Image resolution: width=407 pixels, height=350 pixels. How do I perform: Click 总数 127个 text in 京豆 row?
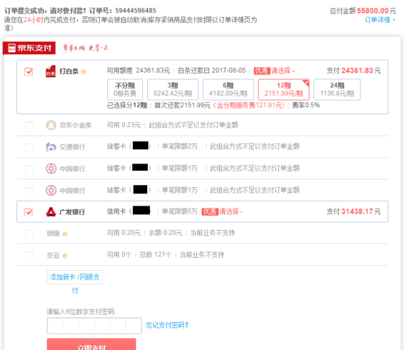(x=155, y=255)
